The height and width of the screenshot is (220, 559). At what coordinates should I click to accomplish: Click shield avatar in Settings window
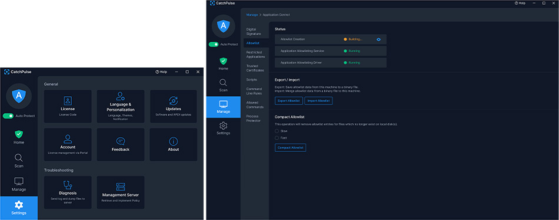[19, 96]
